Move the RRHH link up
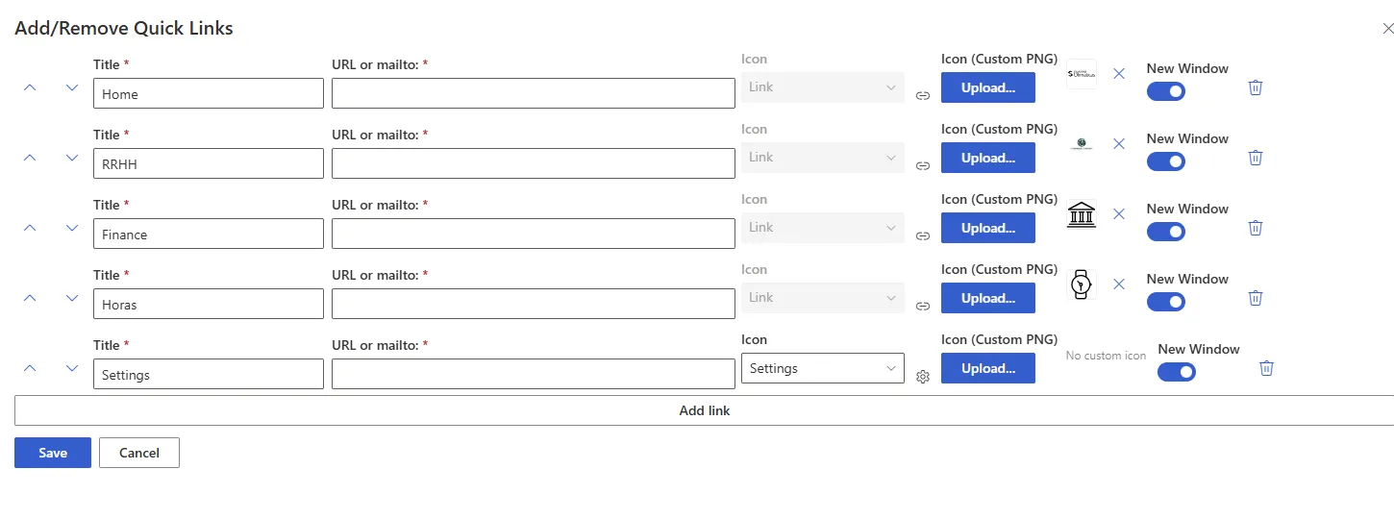 click(x=30, y=158)
